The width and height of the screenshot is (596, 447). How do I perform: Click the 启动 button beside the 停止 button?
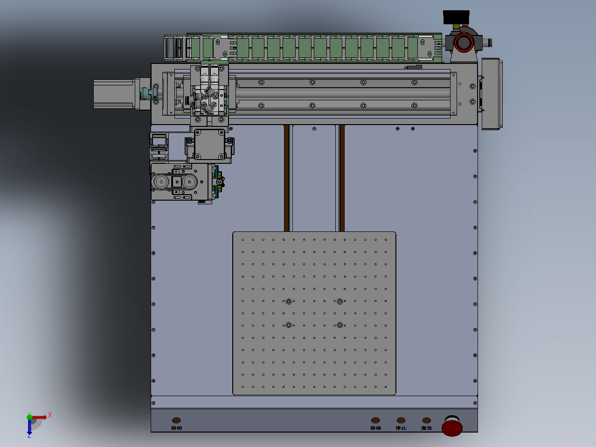375,420
